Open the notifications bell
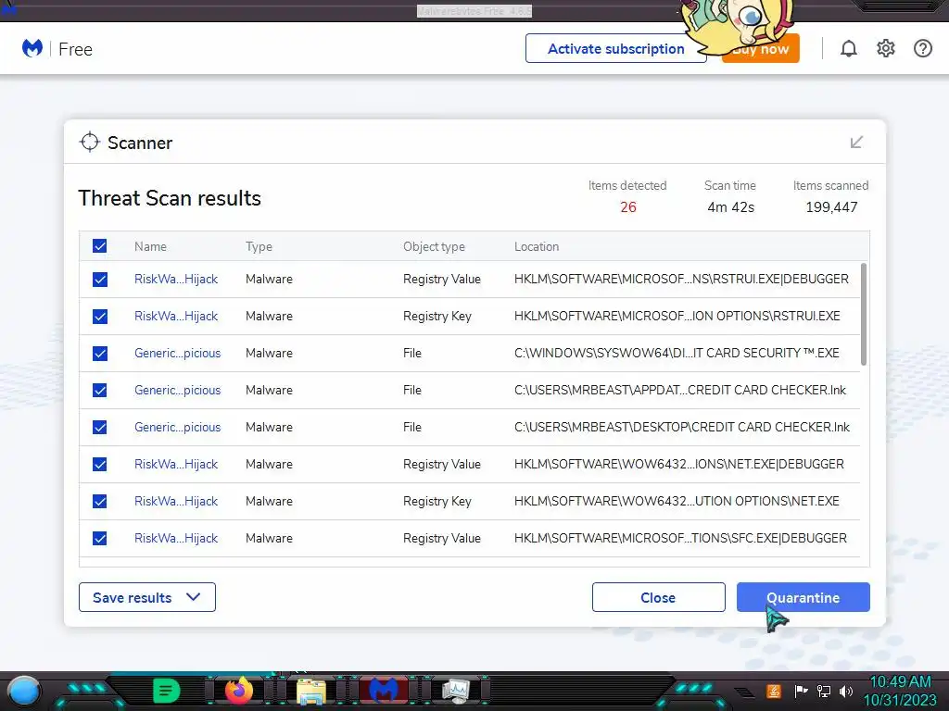Screen dimensions: 949x711 coord(849,48)
